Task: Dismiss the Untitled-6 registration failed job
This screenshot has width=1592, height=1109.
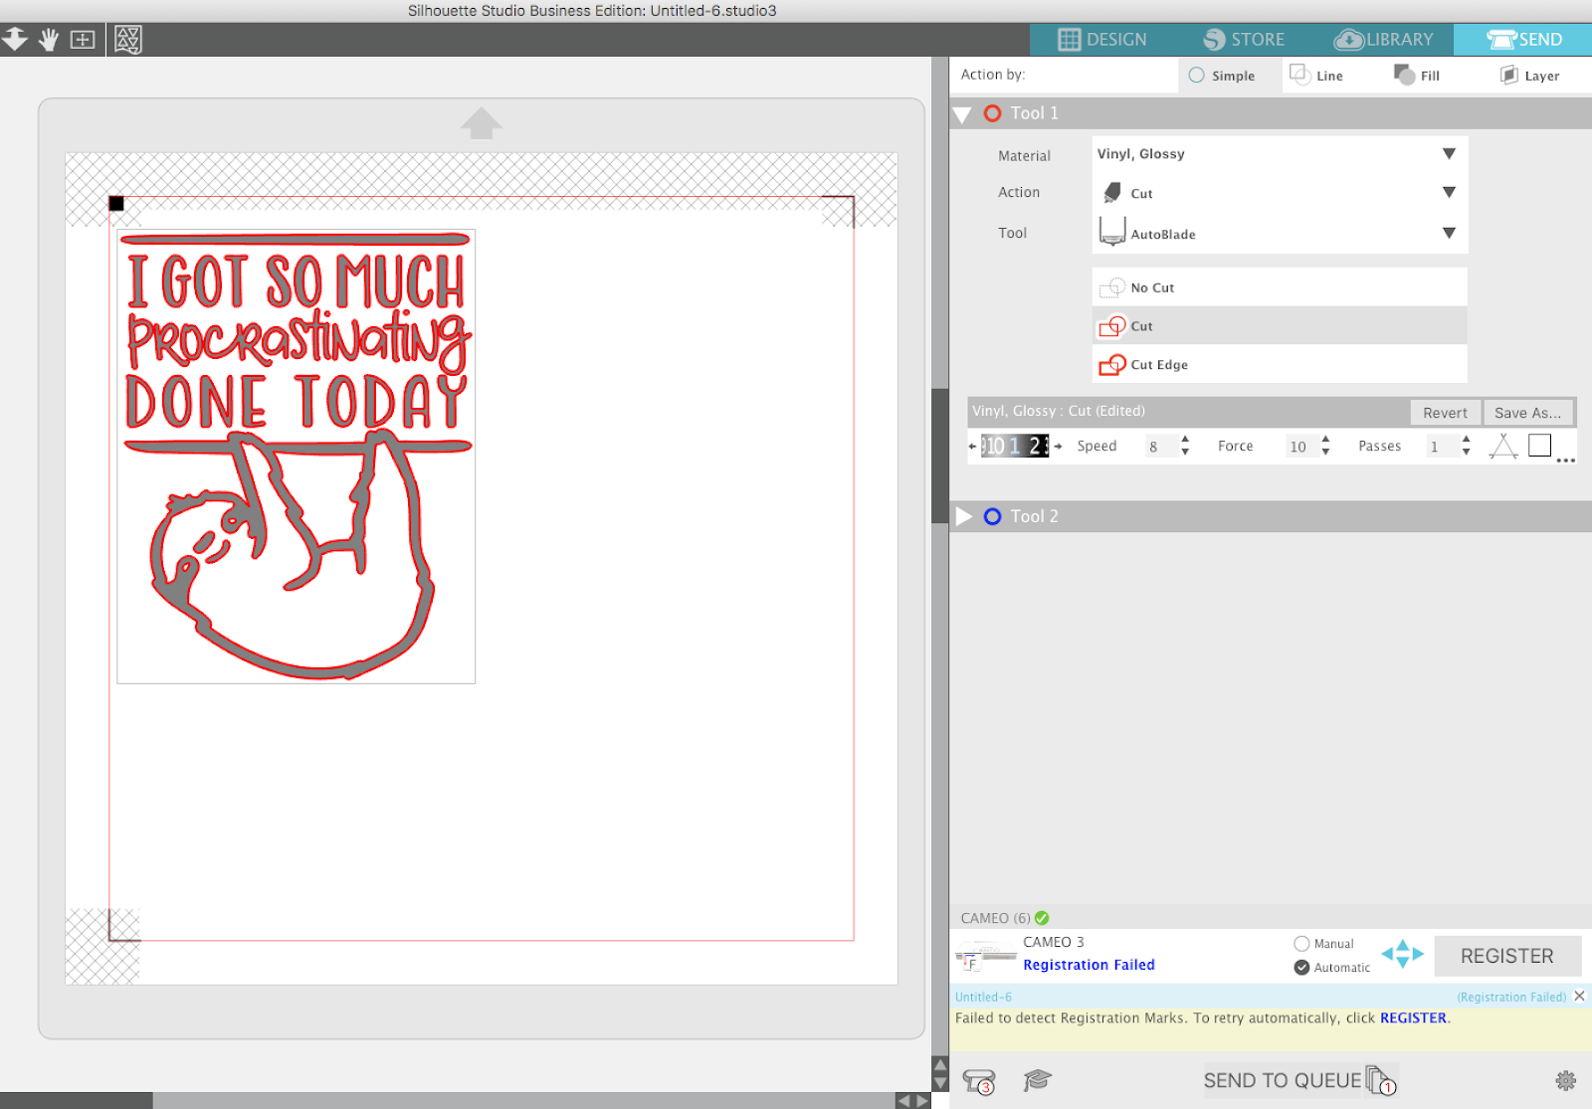Action: (x=1579, y=996)
